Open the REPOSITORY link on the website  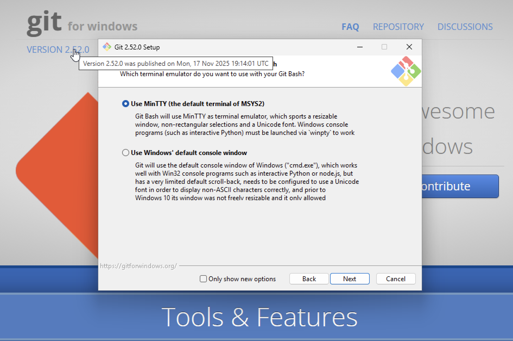398,27
